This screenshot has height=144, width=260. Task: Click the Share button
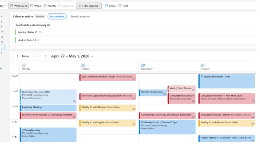pyautogui.click(x=110, y=6)
